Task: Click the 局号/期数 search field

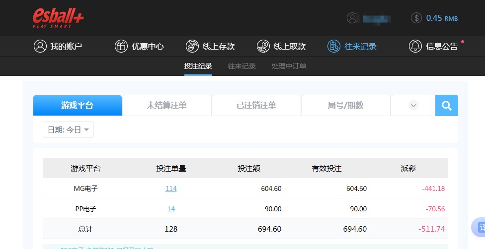Action: pyautogui.click(x=345, y=105)
